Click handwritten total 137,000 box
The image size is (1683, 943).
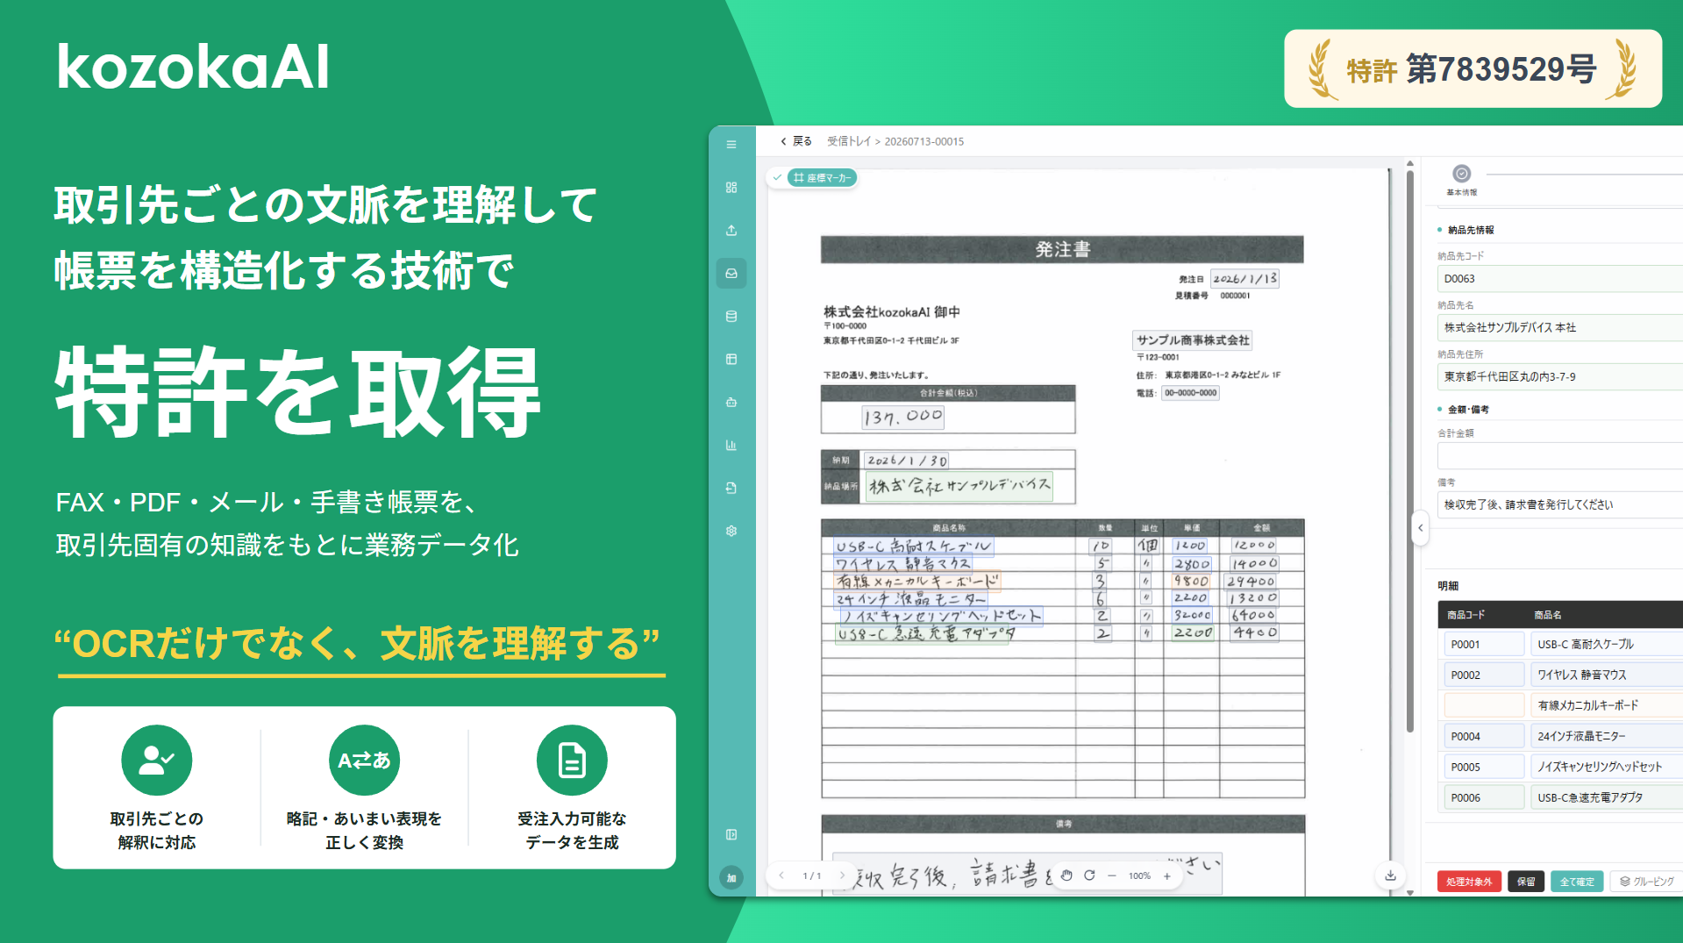pyautogui.click(x=902, y=418)
